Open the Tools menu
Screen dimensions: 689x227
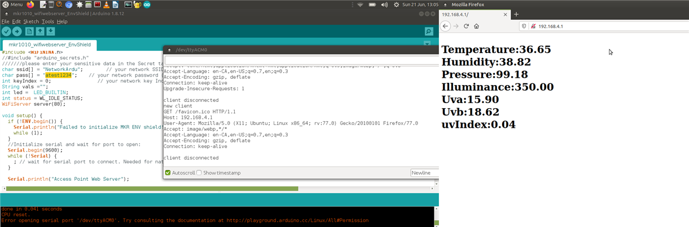tap(48, 21)
